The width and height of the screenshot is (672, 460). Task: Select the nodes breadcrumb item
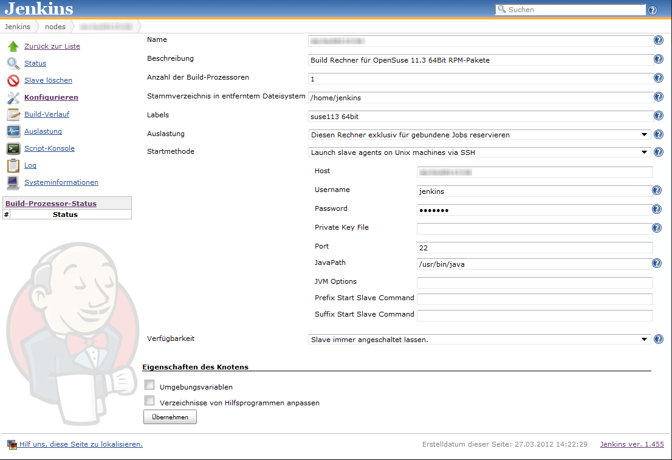[55, 27]
